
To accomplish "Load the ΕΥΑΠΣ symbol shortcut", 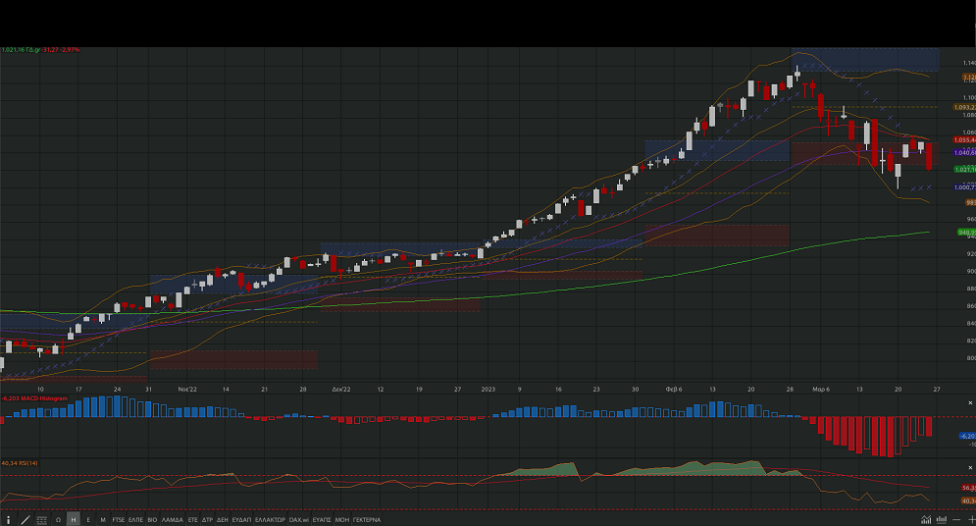I will click(322, 520).
